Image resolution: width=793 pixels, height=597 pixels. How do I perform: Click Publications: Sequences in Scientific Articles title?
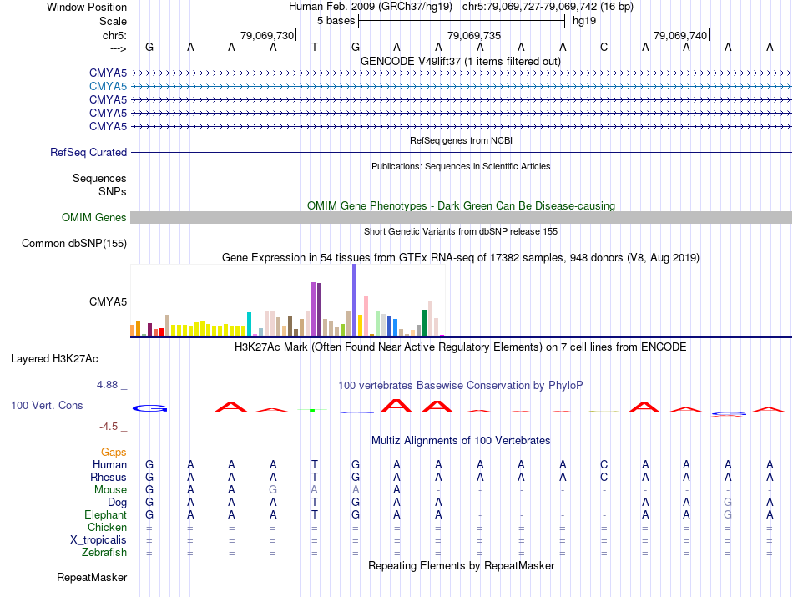click(461, 166)
